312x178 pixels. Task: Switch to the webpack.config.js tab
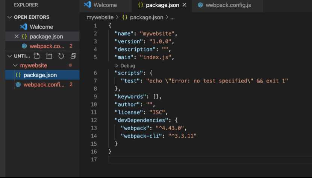[x=227, y=5]
